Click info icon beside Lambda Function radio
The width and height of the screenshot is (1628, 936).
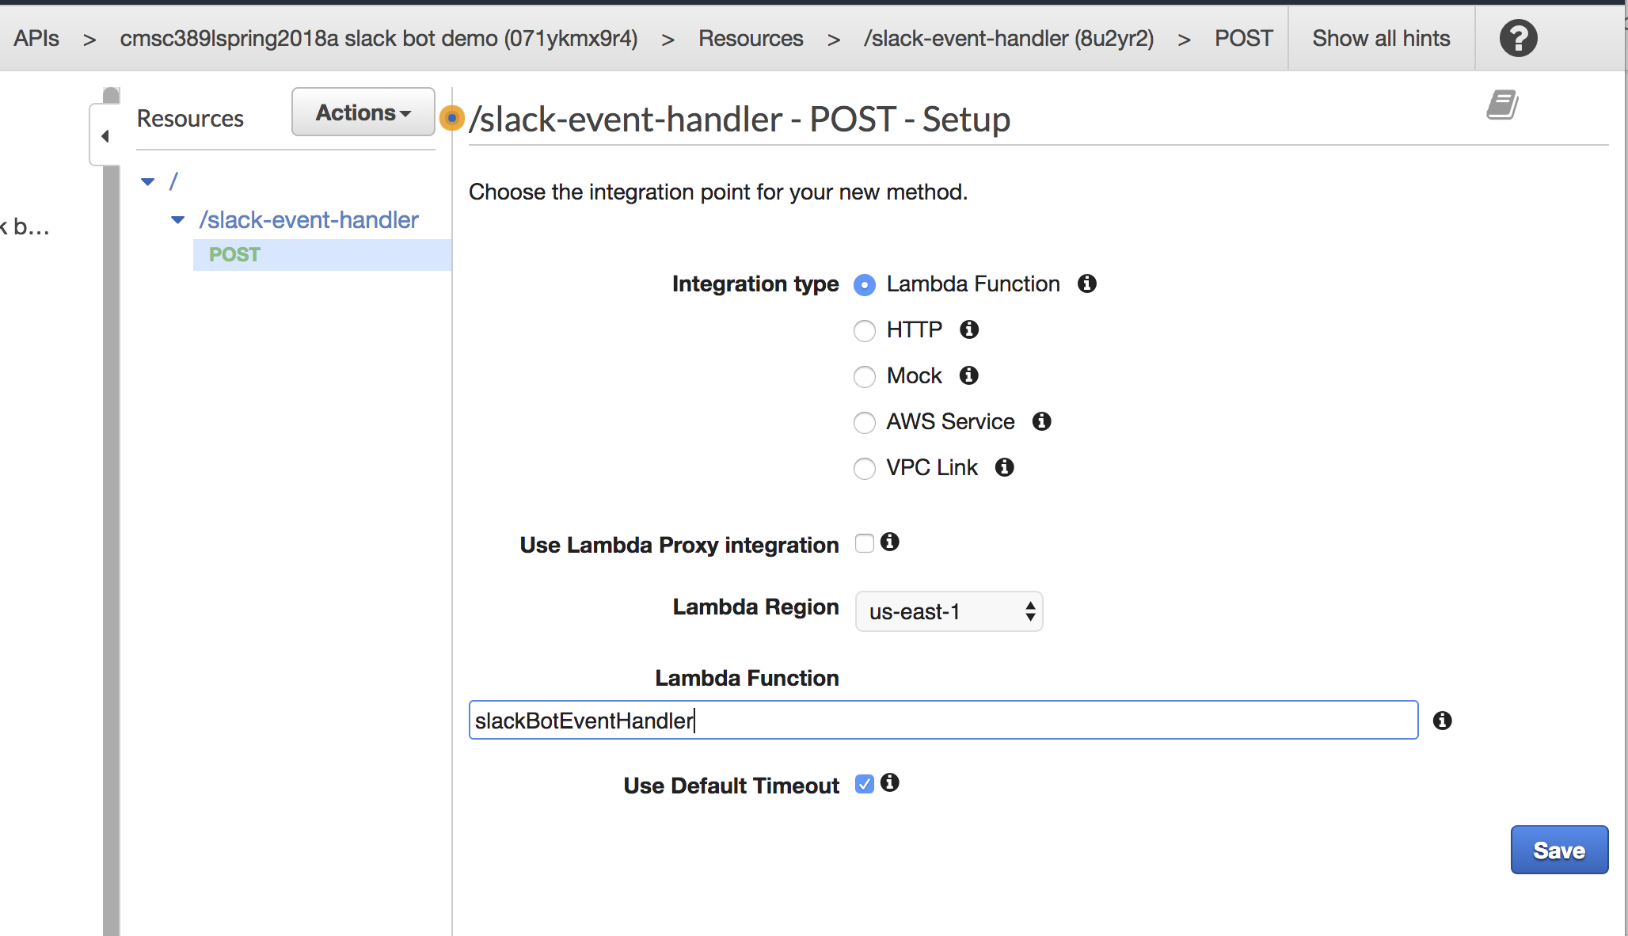[1087, 283]
